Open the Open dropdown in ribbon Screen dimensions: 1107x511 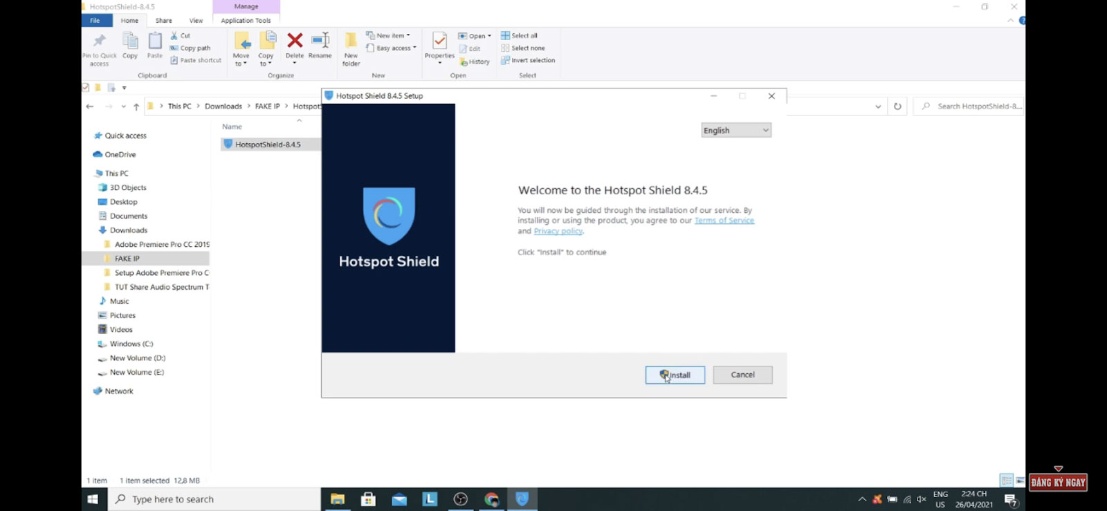point(475,36)
